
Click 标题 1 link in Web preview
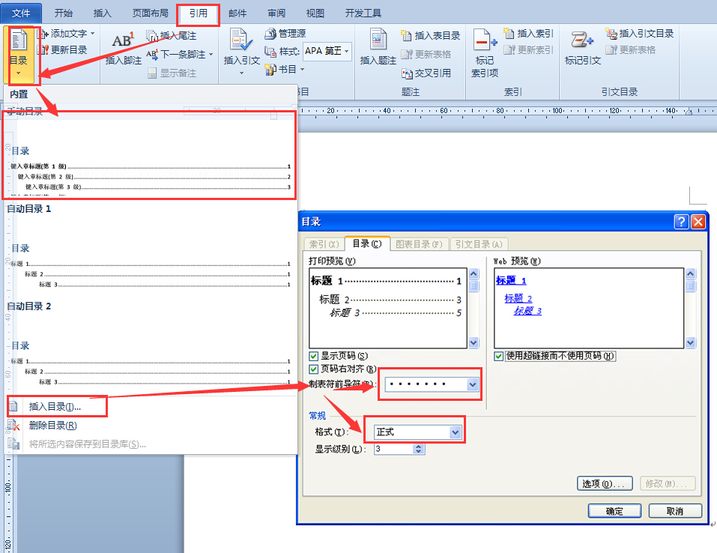pos(511,280)
